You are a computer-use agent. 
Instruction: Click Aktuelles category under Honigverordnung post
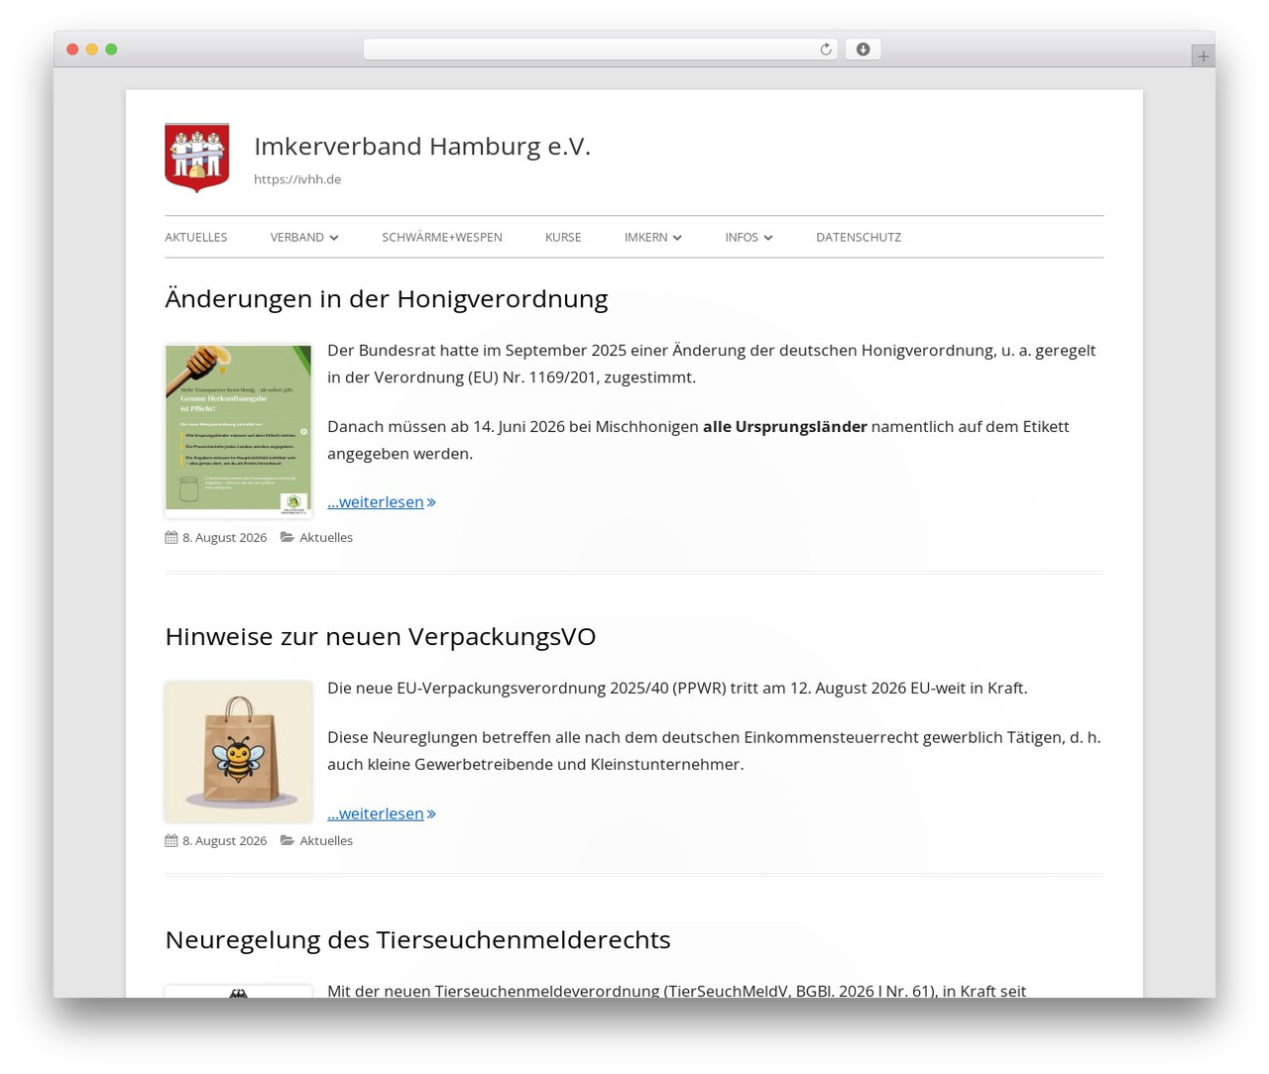tap(326, 537)
